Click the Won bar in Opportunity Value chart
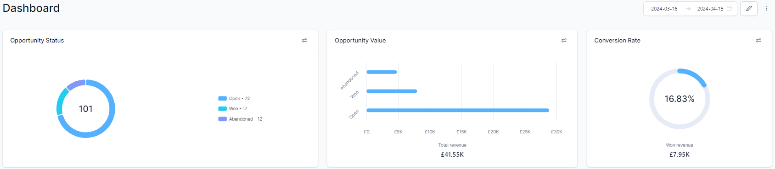Image resolution: width=775 pixels, height=169 pixels. pyautogui.click(x=392, y=91)
